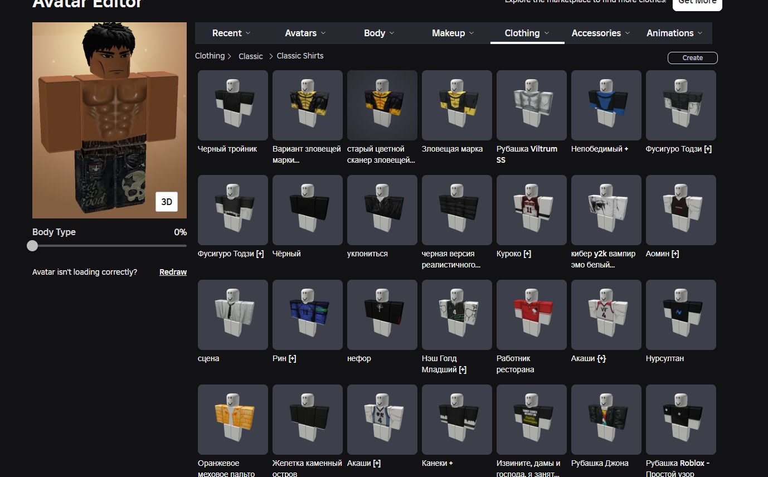
Task: Select the Вариант зловещей марки shirt
Action: click(x=308, y=105)
